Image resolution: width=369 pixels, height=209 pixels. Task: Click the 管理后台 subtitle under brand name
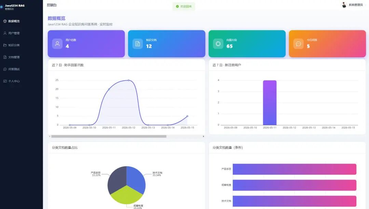10,9
